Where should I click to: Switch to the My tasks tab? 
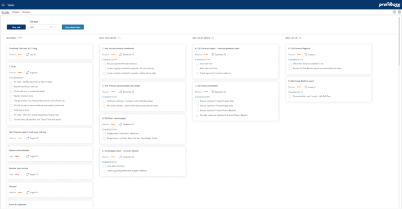tap(5, 12)
